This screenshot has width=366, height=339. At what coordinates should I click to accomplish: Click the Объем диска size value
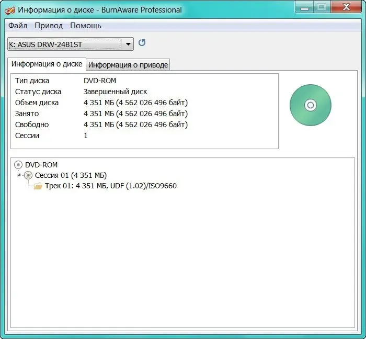(x=135, y=103)
